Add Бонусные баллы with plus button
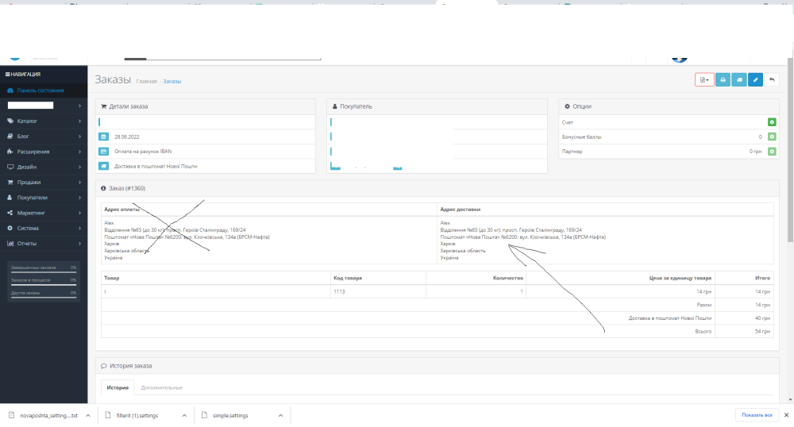 (772, 137)
